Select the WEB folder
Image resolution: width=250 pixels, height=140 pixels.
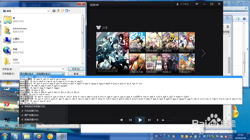[x=11, y=61]
